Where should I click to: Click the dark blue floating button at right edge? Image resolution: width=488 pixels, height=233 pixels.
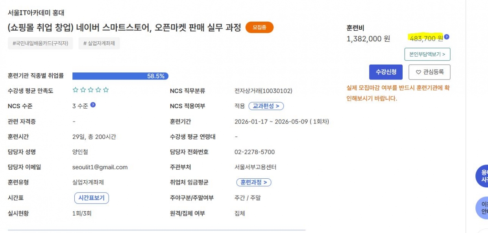tap(482, 176)
